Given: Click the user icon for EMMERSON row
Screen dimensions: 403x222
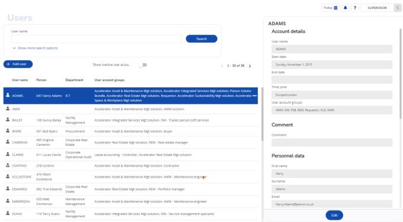Looking at the screenshot, I should (8, 201).
